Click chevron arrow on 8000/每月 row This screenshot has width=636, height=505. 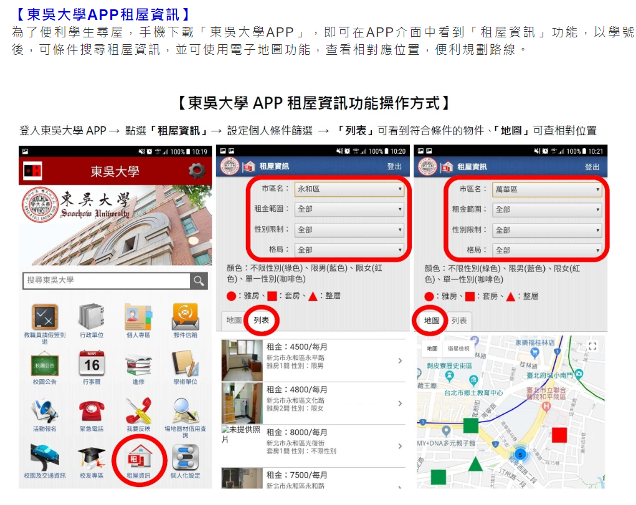coord(400,446)
